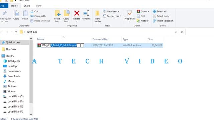Image resolution: width=214 pixels, height=120 pixels.
Task: Open the New item dropdown
Action: tap(111, 11)
